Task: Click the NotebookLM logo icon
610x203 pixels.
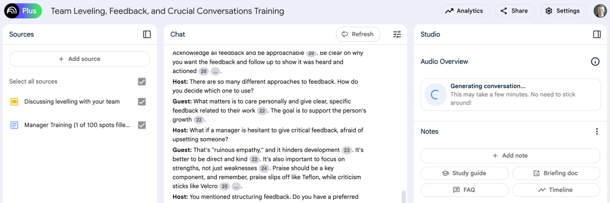Action: 12,10
